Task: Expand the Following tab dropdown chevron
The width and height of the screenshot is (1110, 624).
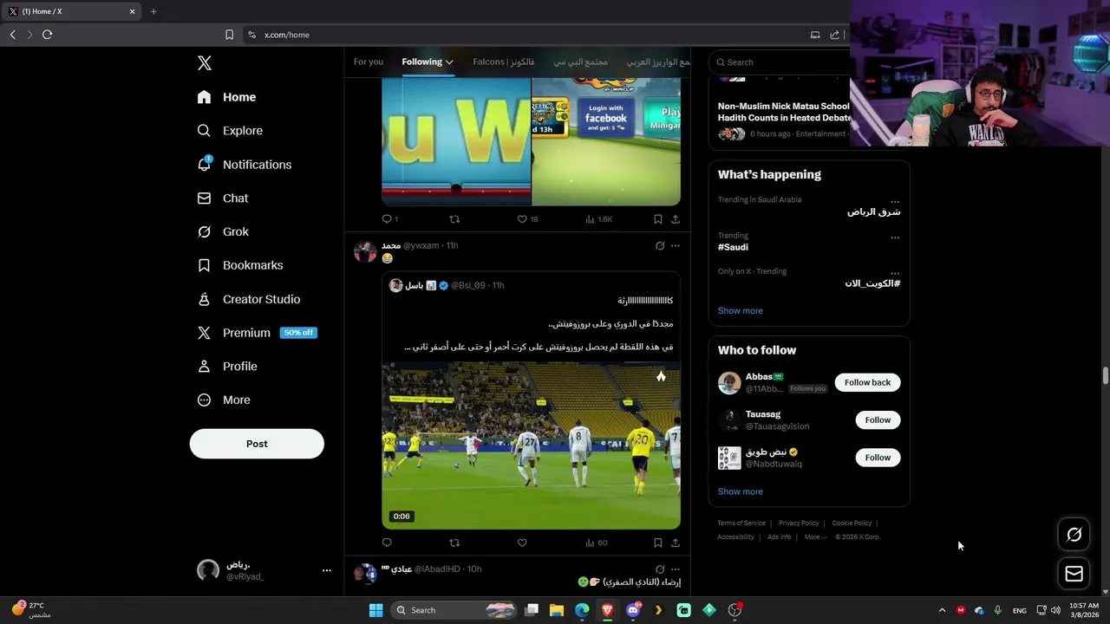Action: pos(449,62)
